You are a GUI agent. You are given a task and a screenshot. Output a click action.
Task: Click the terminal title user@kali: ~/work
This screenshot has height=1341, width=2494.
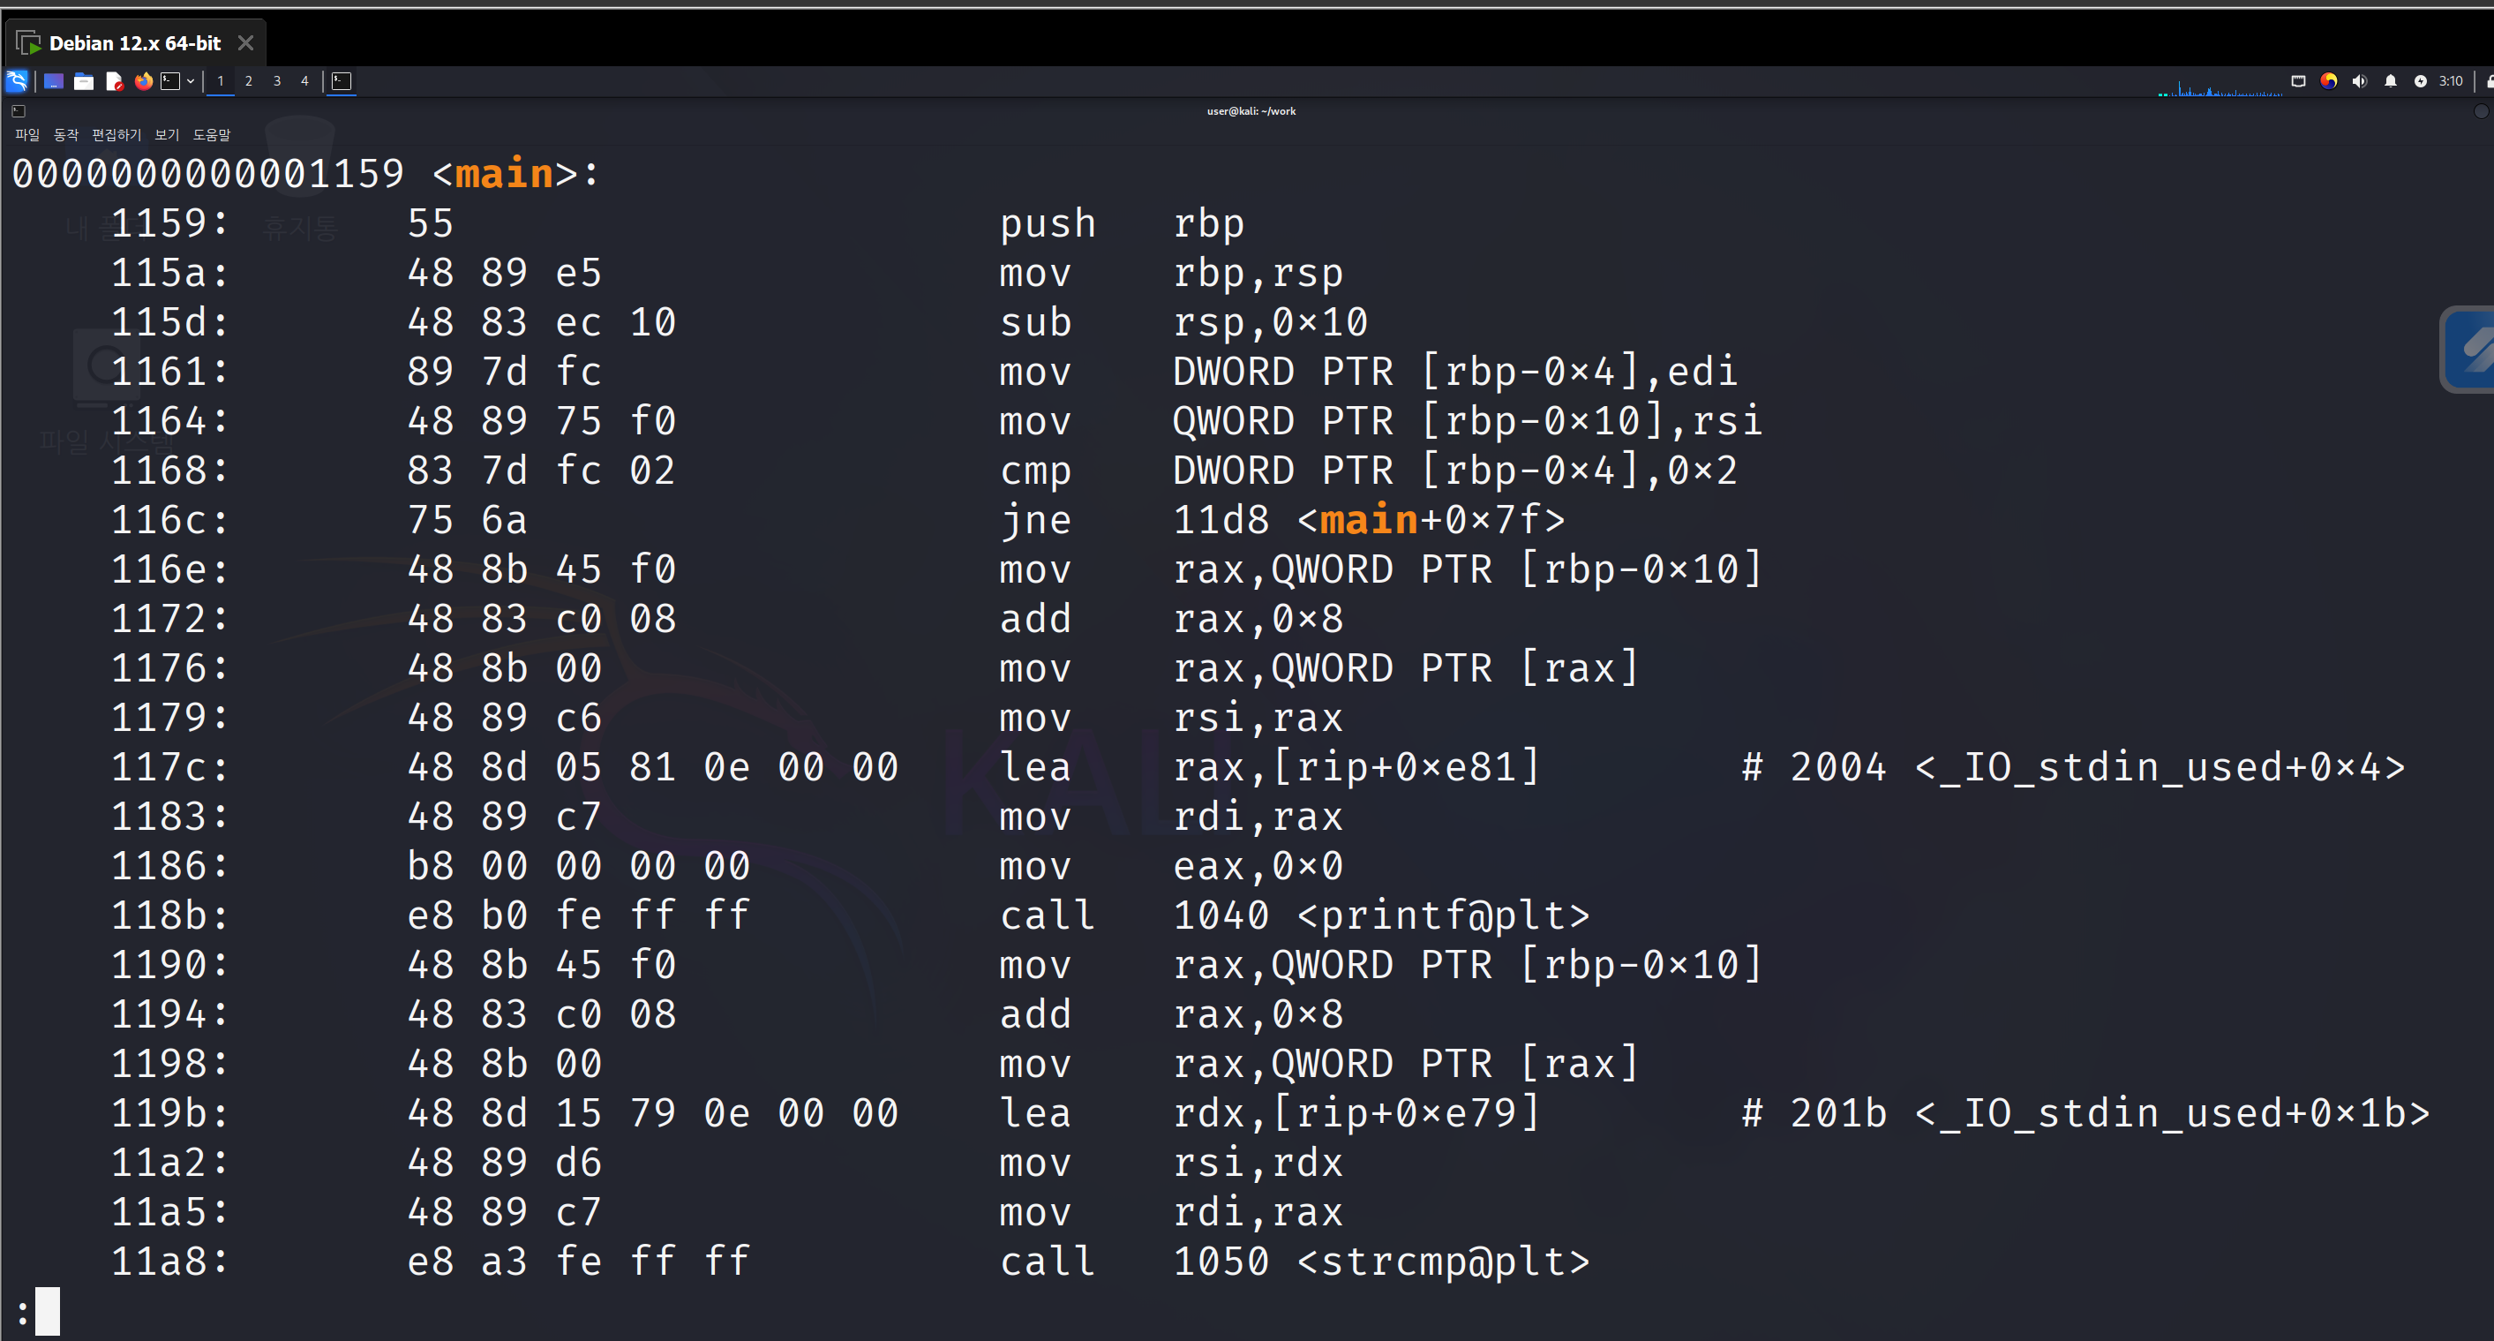coord(1251,111)
